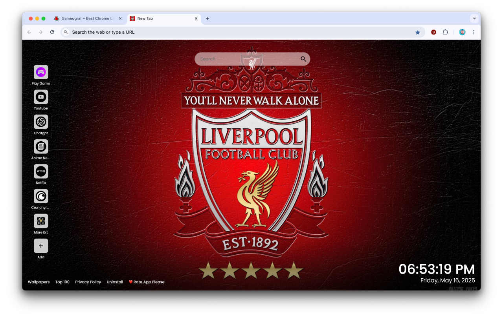Viewport: 503px width, 314px height.
Task: Select the New Tab tab
Action: [164, 18]
